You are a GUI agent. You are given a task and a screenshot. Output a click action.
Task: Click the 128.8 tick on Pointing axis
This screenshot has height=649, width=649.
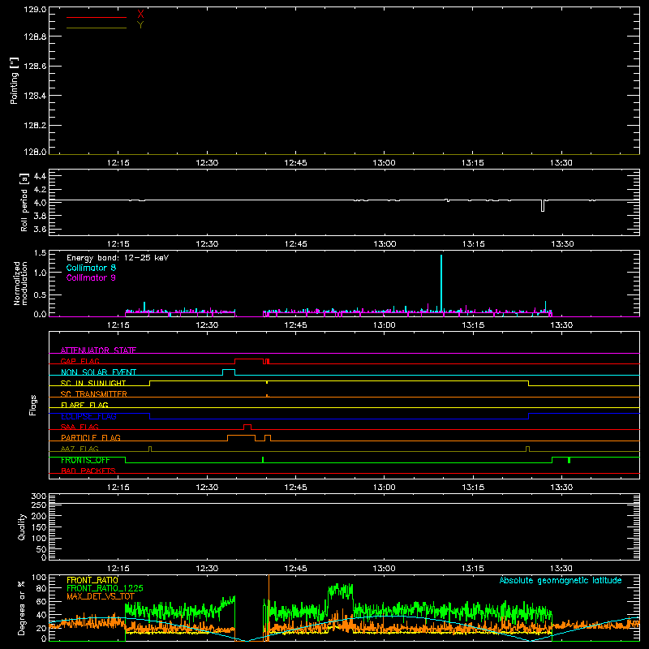35,37
